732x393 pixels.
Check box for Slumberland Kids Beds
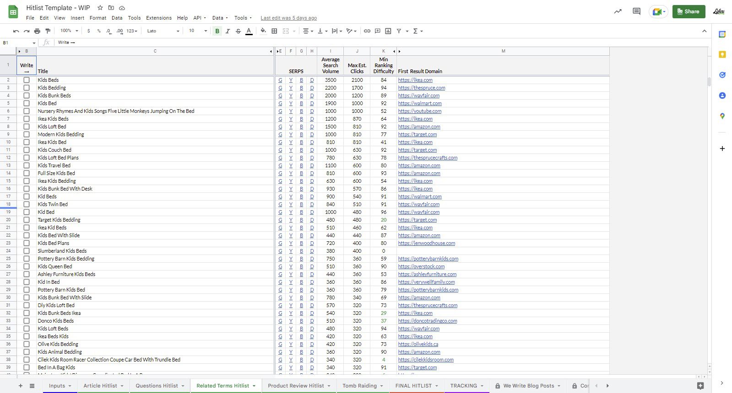[27, 251]
